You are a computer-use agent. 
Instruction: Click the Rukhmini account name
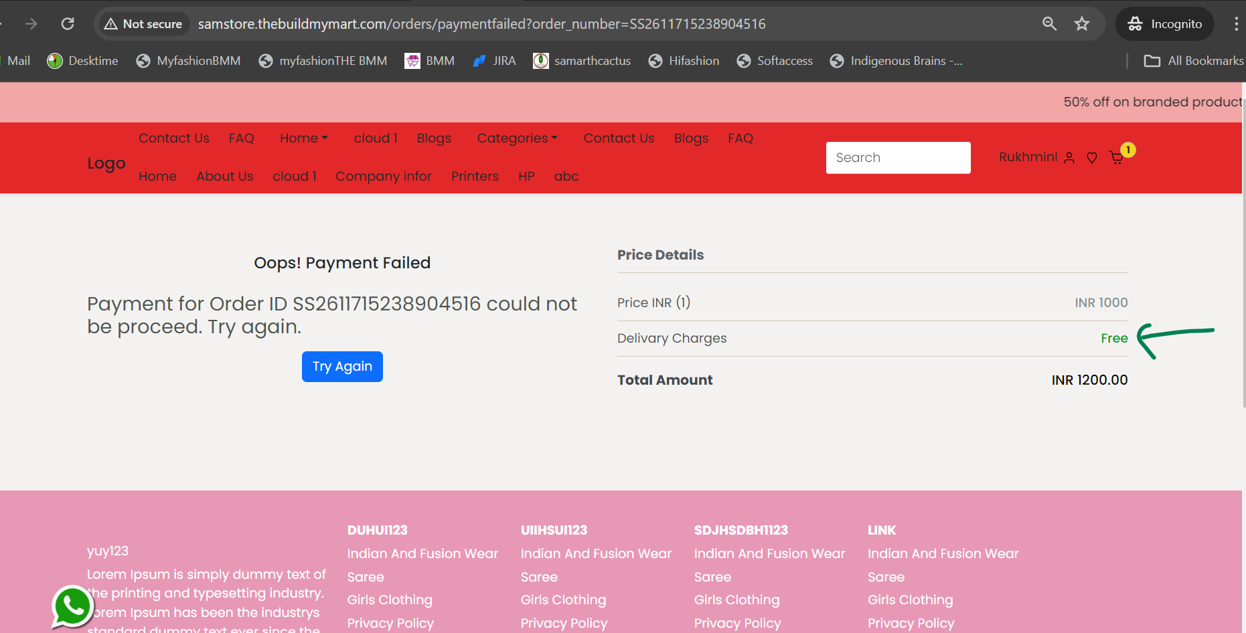point(1028,157)
